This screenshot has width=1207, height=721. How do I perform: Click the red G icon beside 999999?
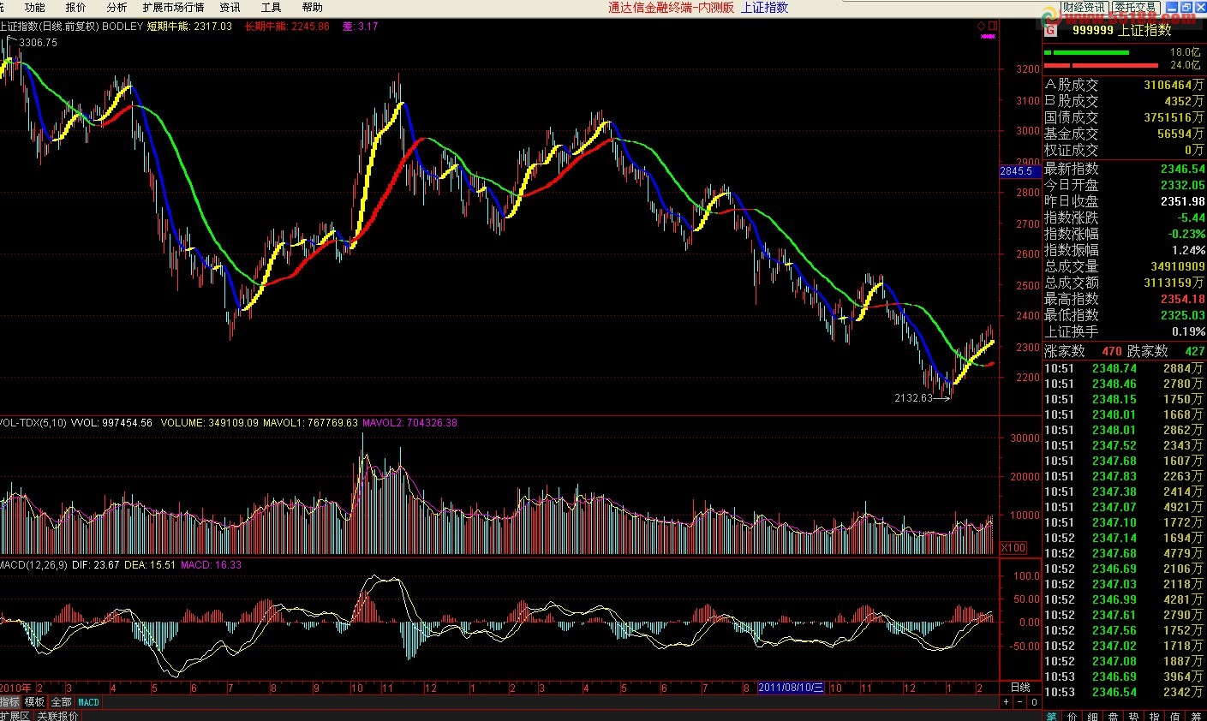coord(1051,30)
